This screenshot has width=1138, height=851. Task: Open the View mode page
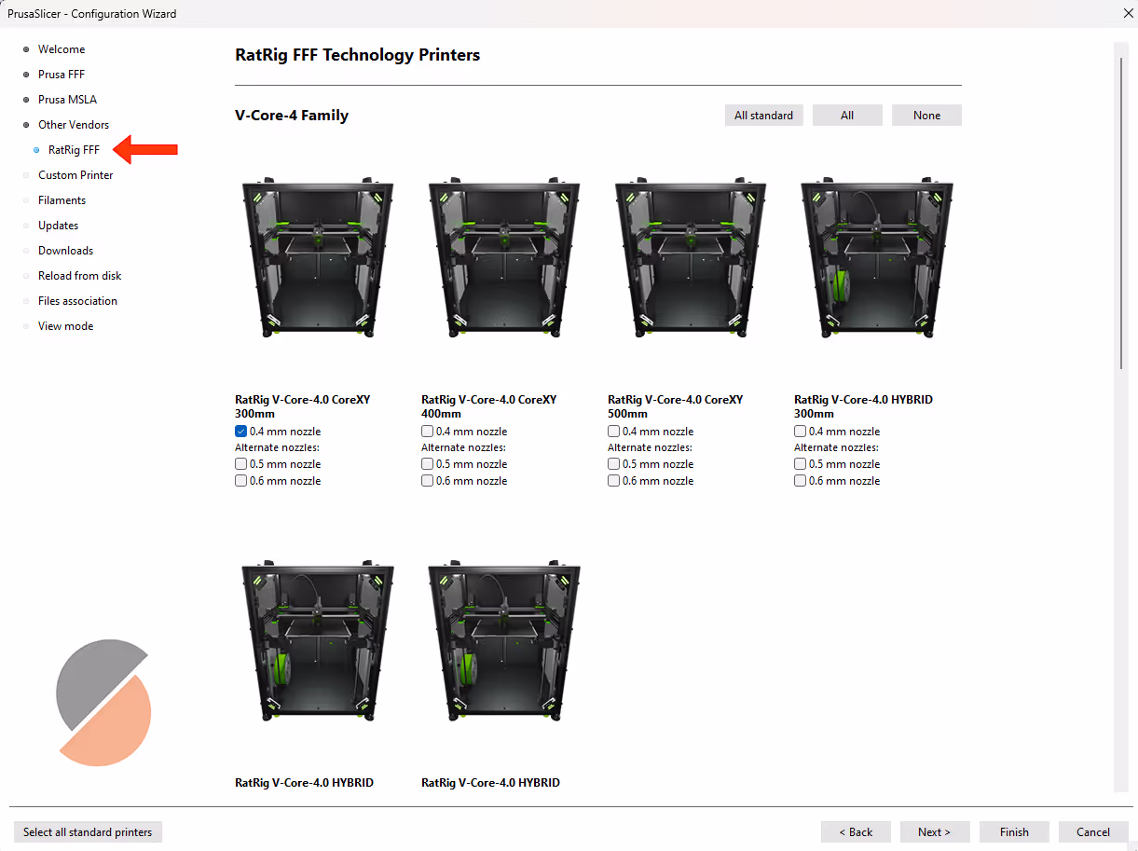[x=65, y=326]
